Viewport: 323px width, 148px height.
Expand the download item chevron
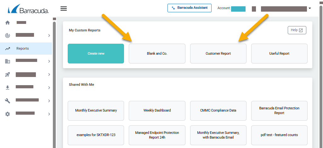click(x=49, y=88)
